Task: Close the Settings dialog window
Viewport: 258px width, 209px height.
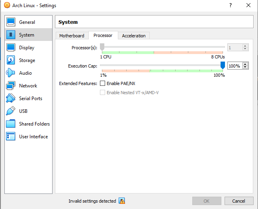Action: point(248,5)
